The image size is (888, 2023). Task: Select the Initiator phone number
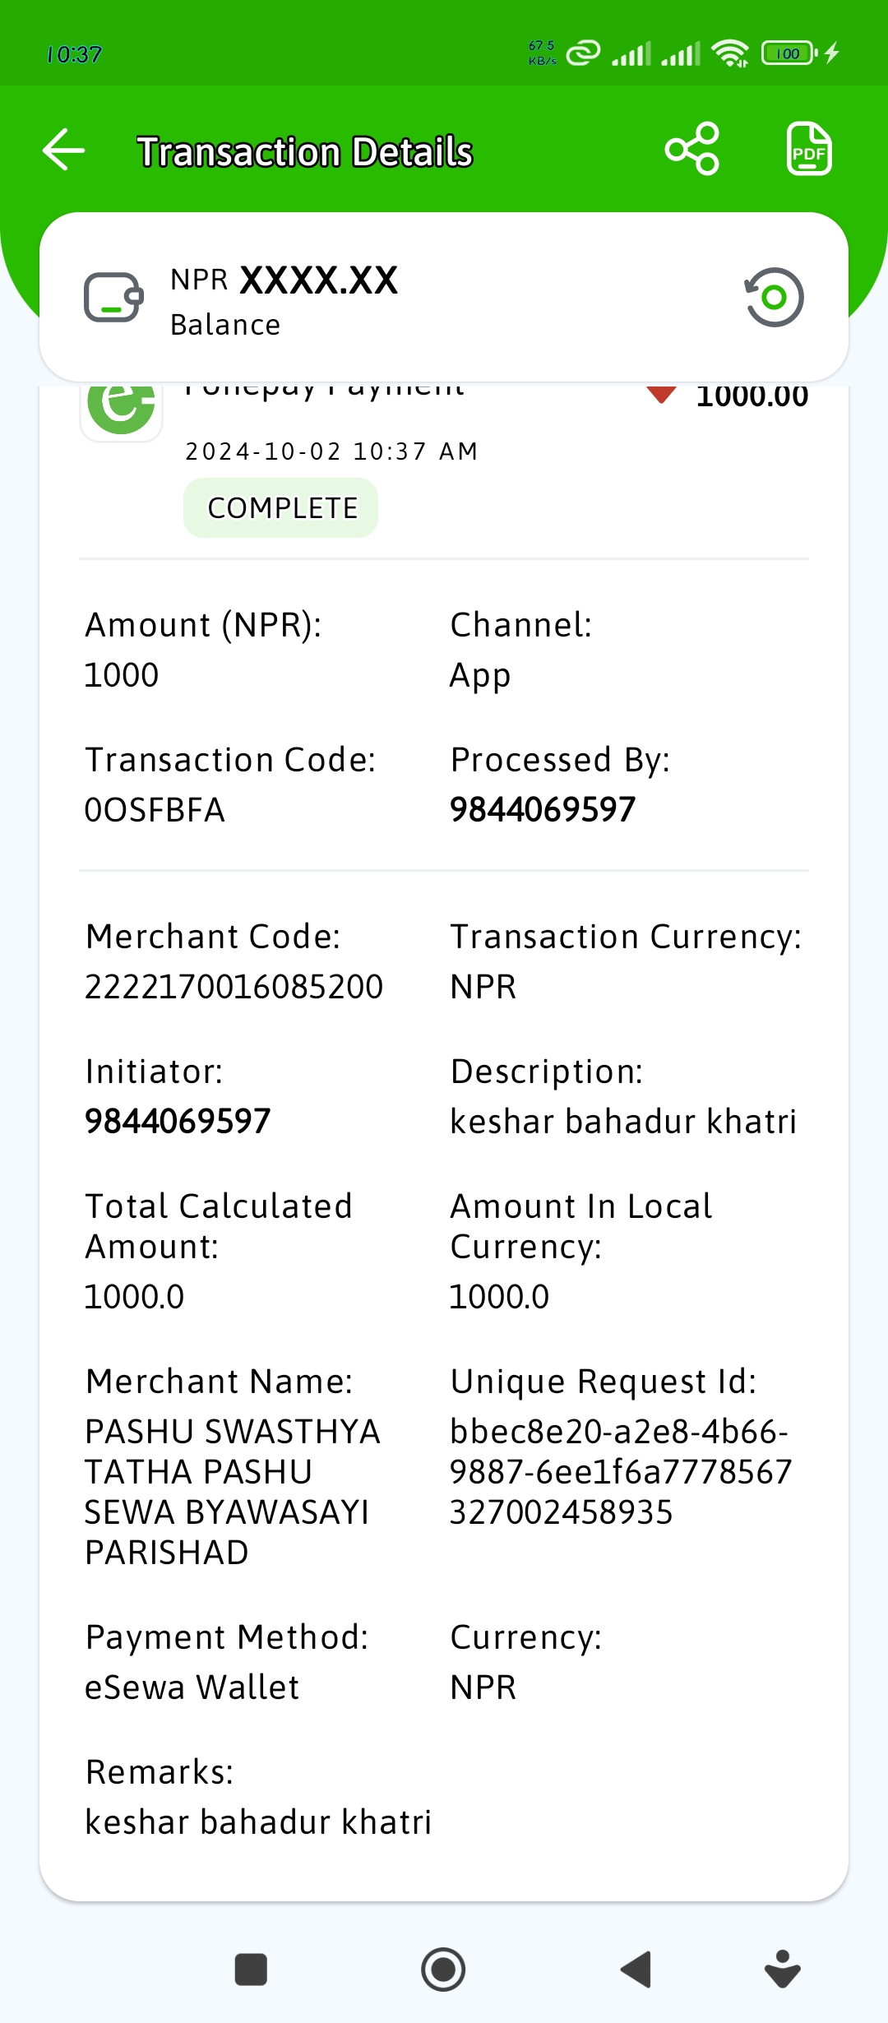tap(178, 1121)
